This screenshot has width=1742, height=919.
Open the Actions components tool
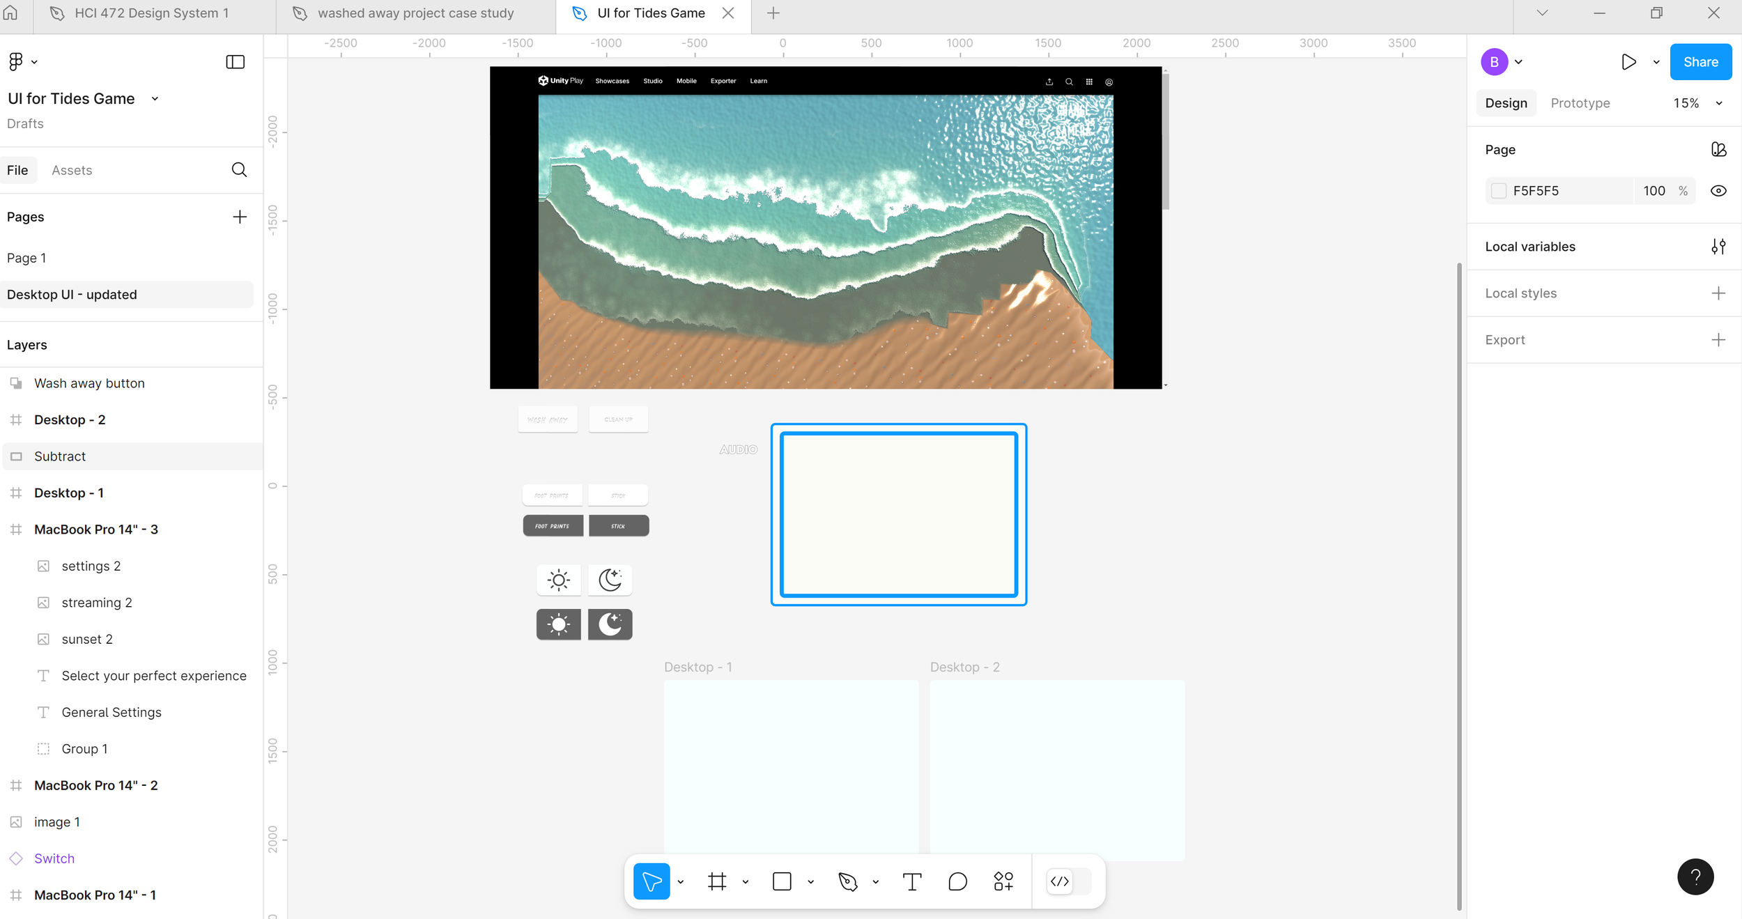click(x=1003, y=881)
